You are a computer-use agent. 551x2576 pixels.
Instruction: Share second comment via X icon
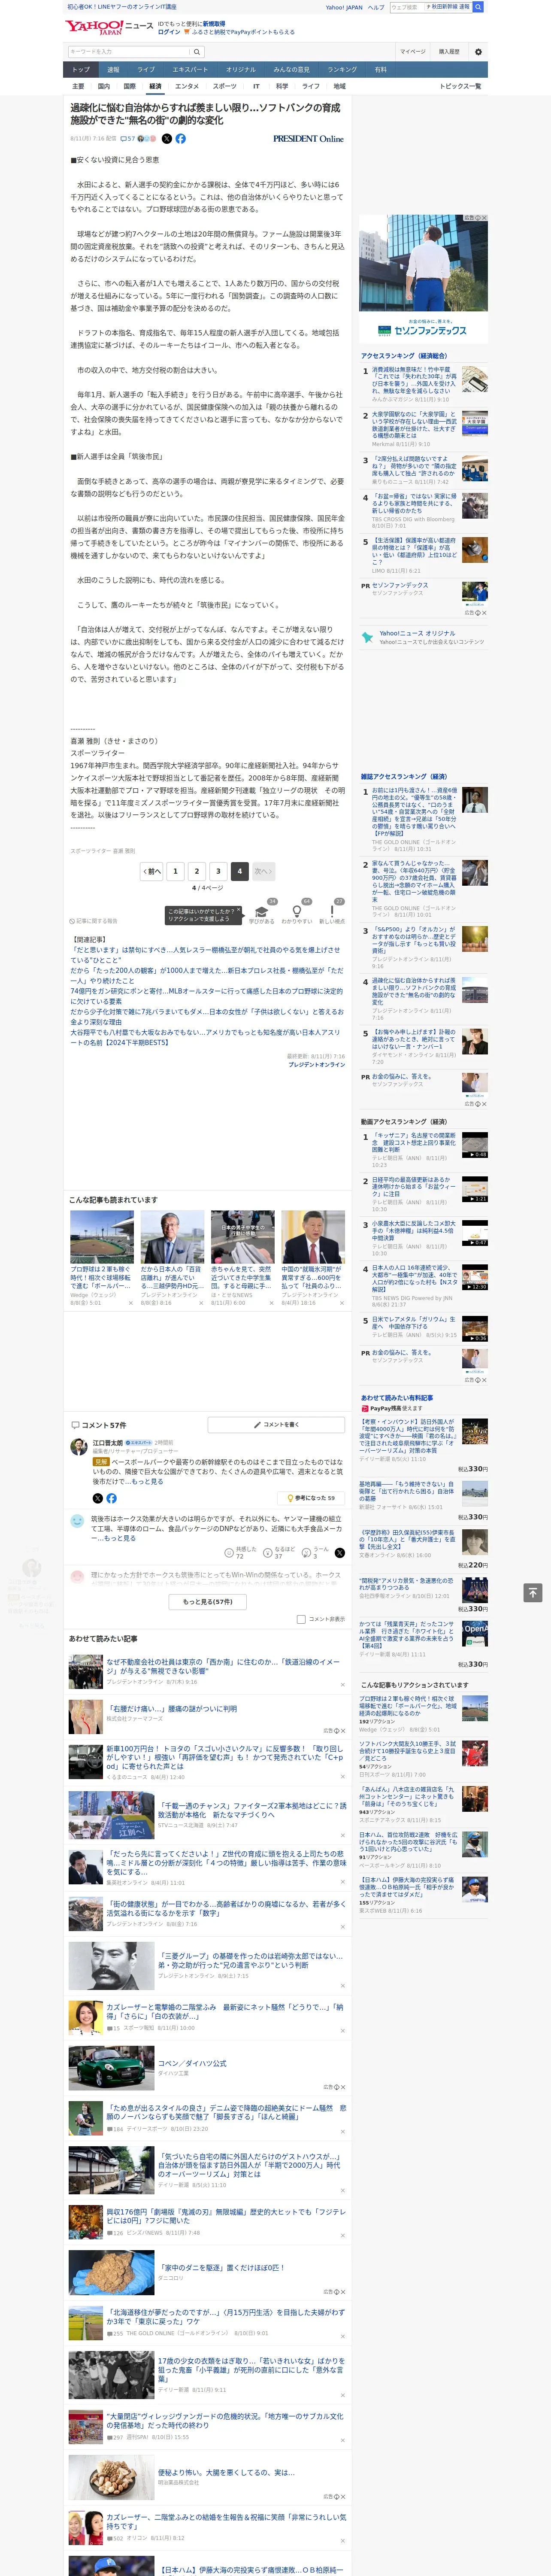340,1552
